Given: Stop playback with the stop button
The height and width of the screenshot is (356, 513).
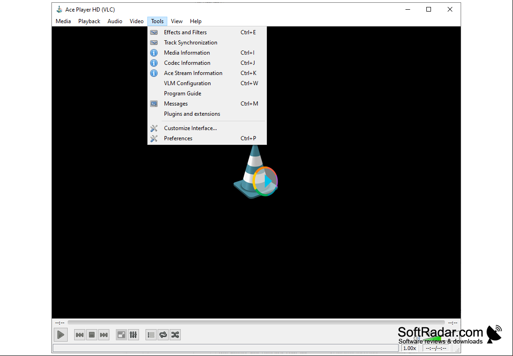Looking at the screenshot, I should coord(92,334).
